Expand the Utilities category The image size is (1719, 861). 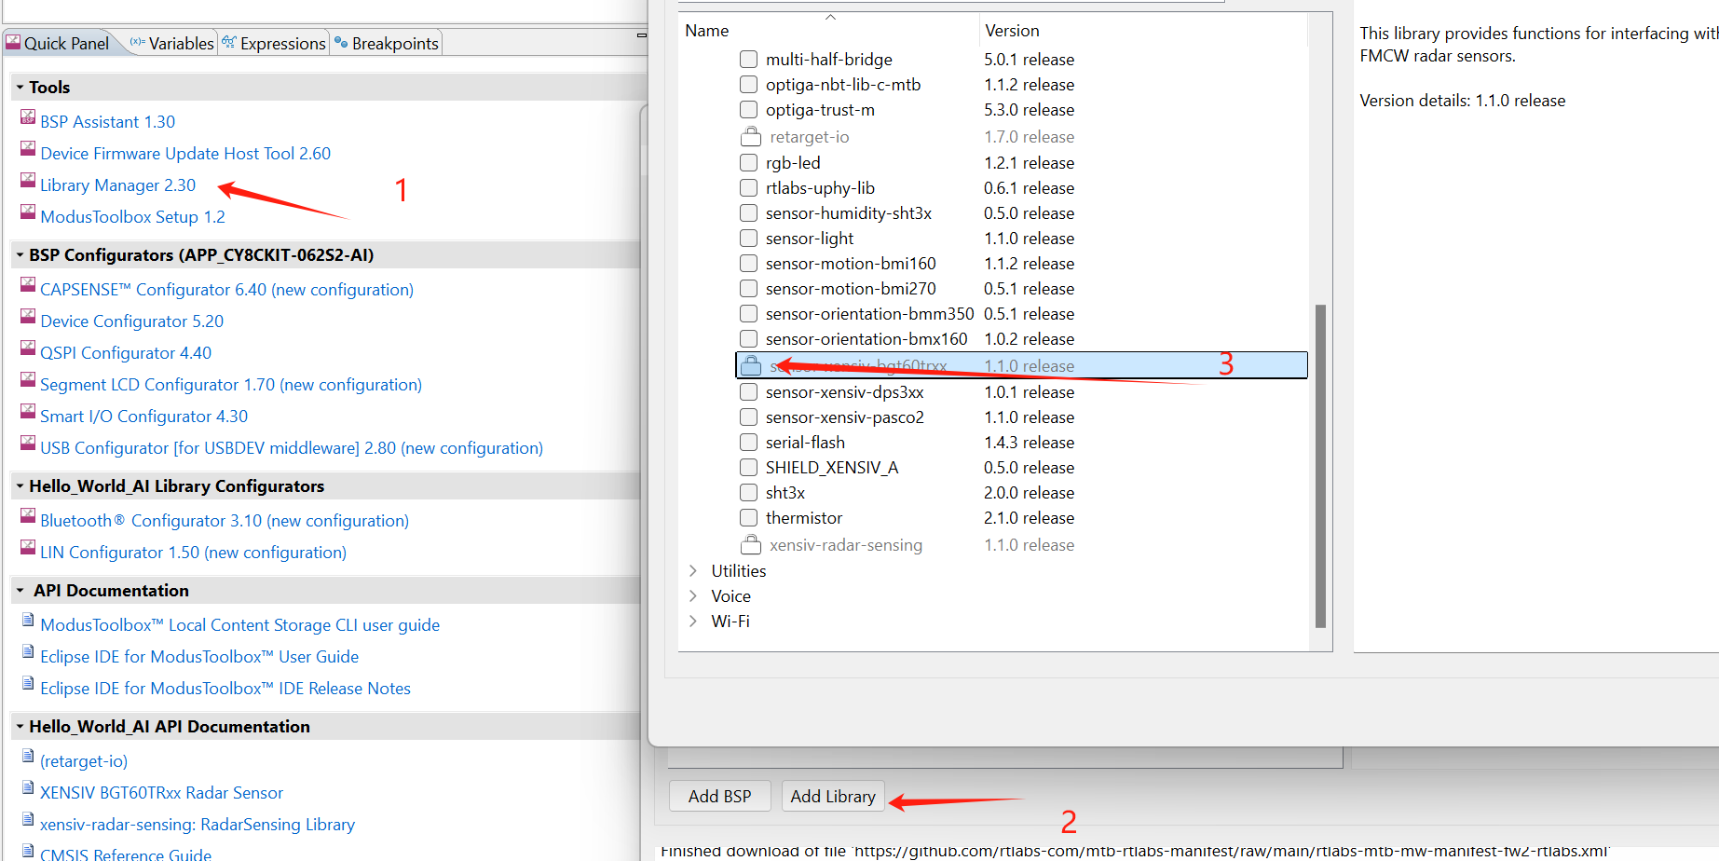[692, 571]
